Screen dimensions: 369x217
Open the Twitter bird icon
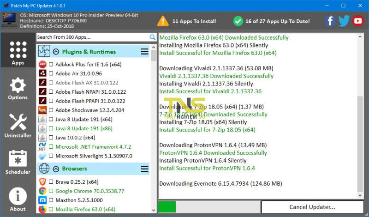tap(344, 21)
